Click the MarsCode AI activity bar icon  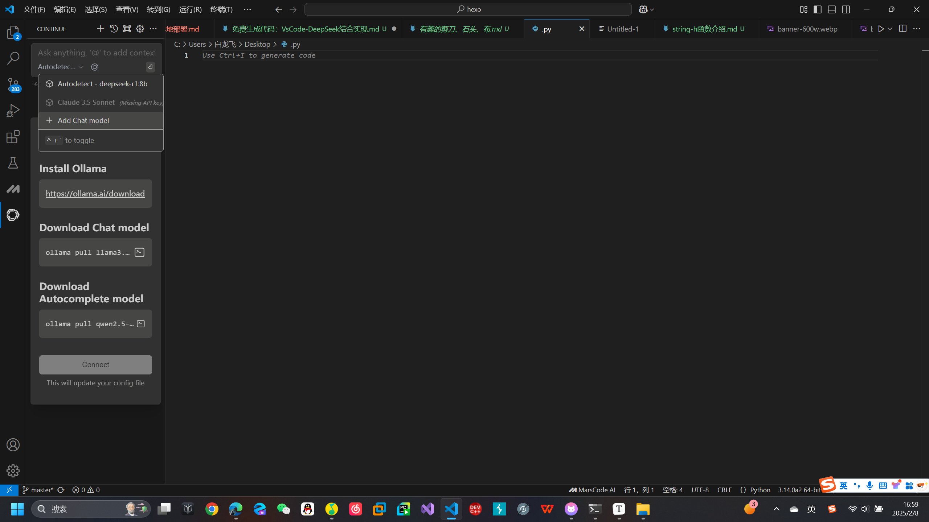[x=13, y=189]
